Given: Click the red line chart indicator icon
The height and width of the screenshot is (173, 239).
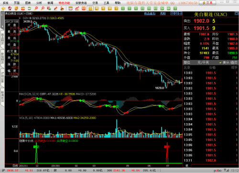Looking at the screenshot, I should click(x=77, y=9).
